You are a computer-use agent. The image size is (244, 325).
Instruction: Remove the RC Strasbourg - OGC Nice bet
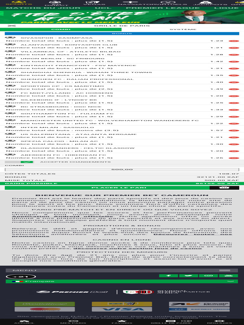pos(234,110)
